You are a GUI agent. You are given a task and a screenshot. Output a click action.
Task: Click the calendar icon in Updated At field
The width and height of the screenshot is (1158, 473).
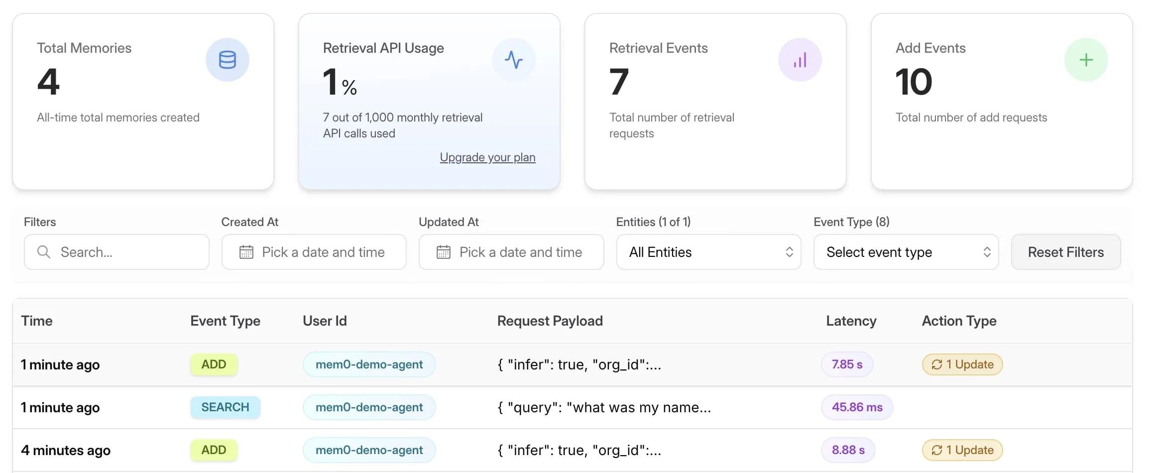pos(444,252)
